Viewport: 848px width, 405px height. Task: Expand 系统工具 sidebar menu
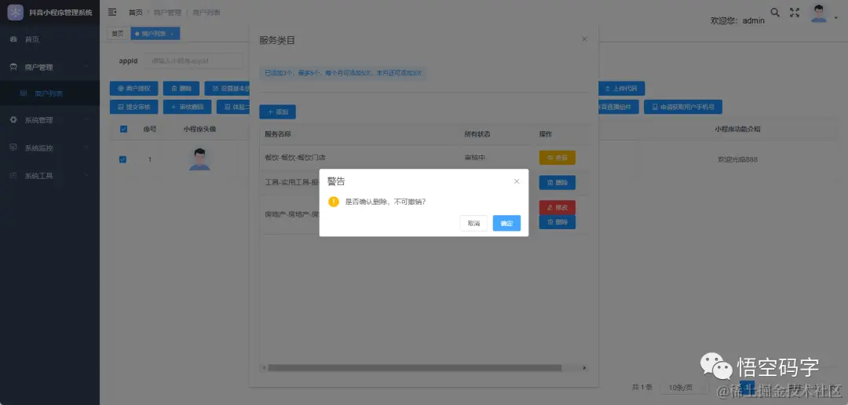point(49,176)
